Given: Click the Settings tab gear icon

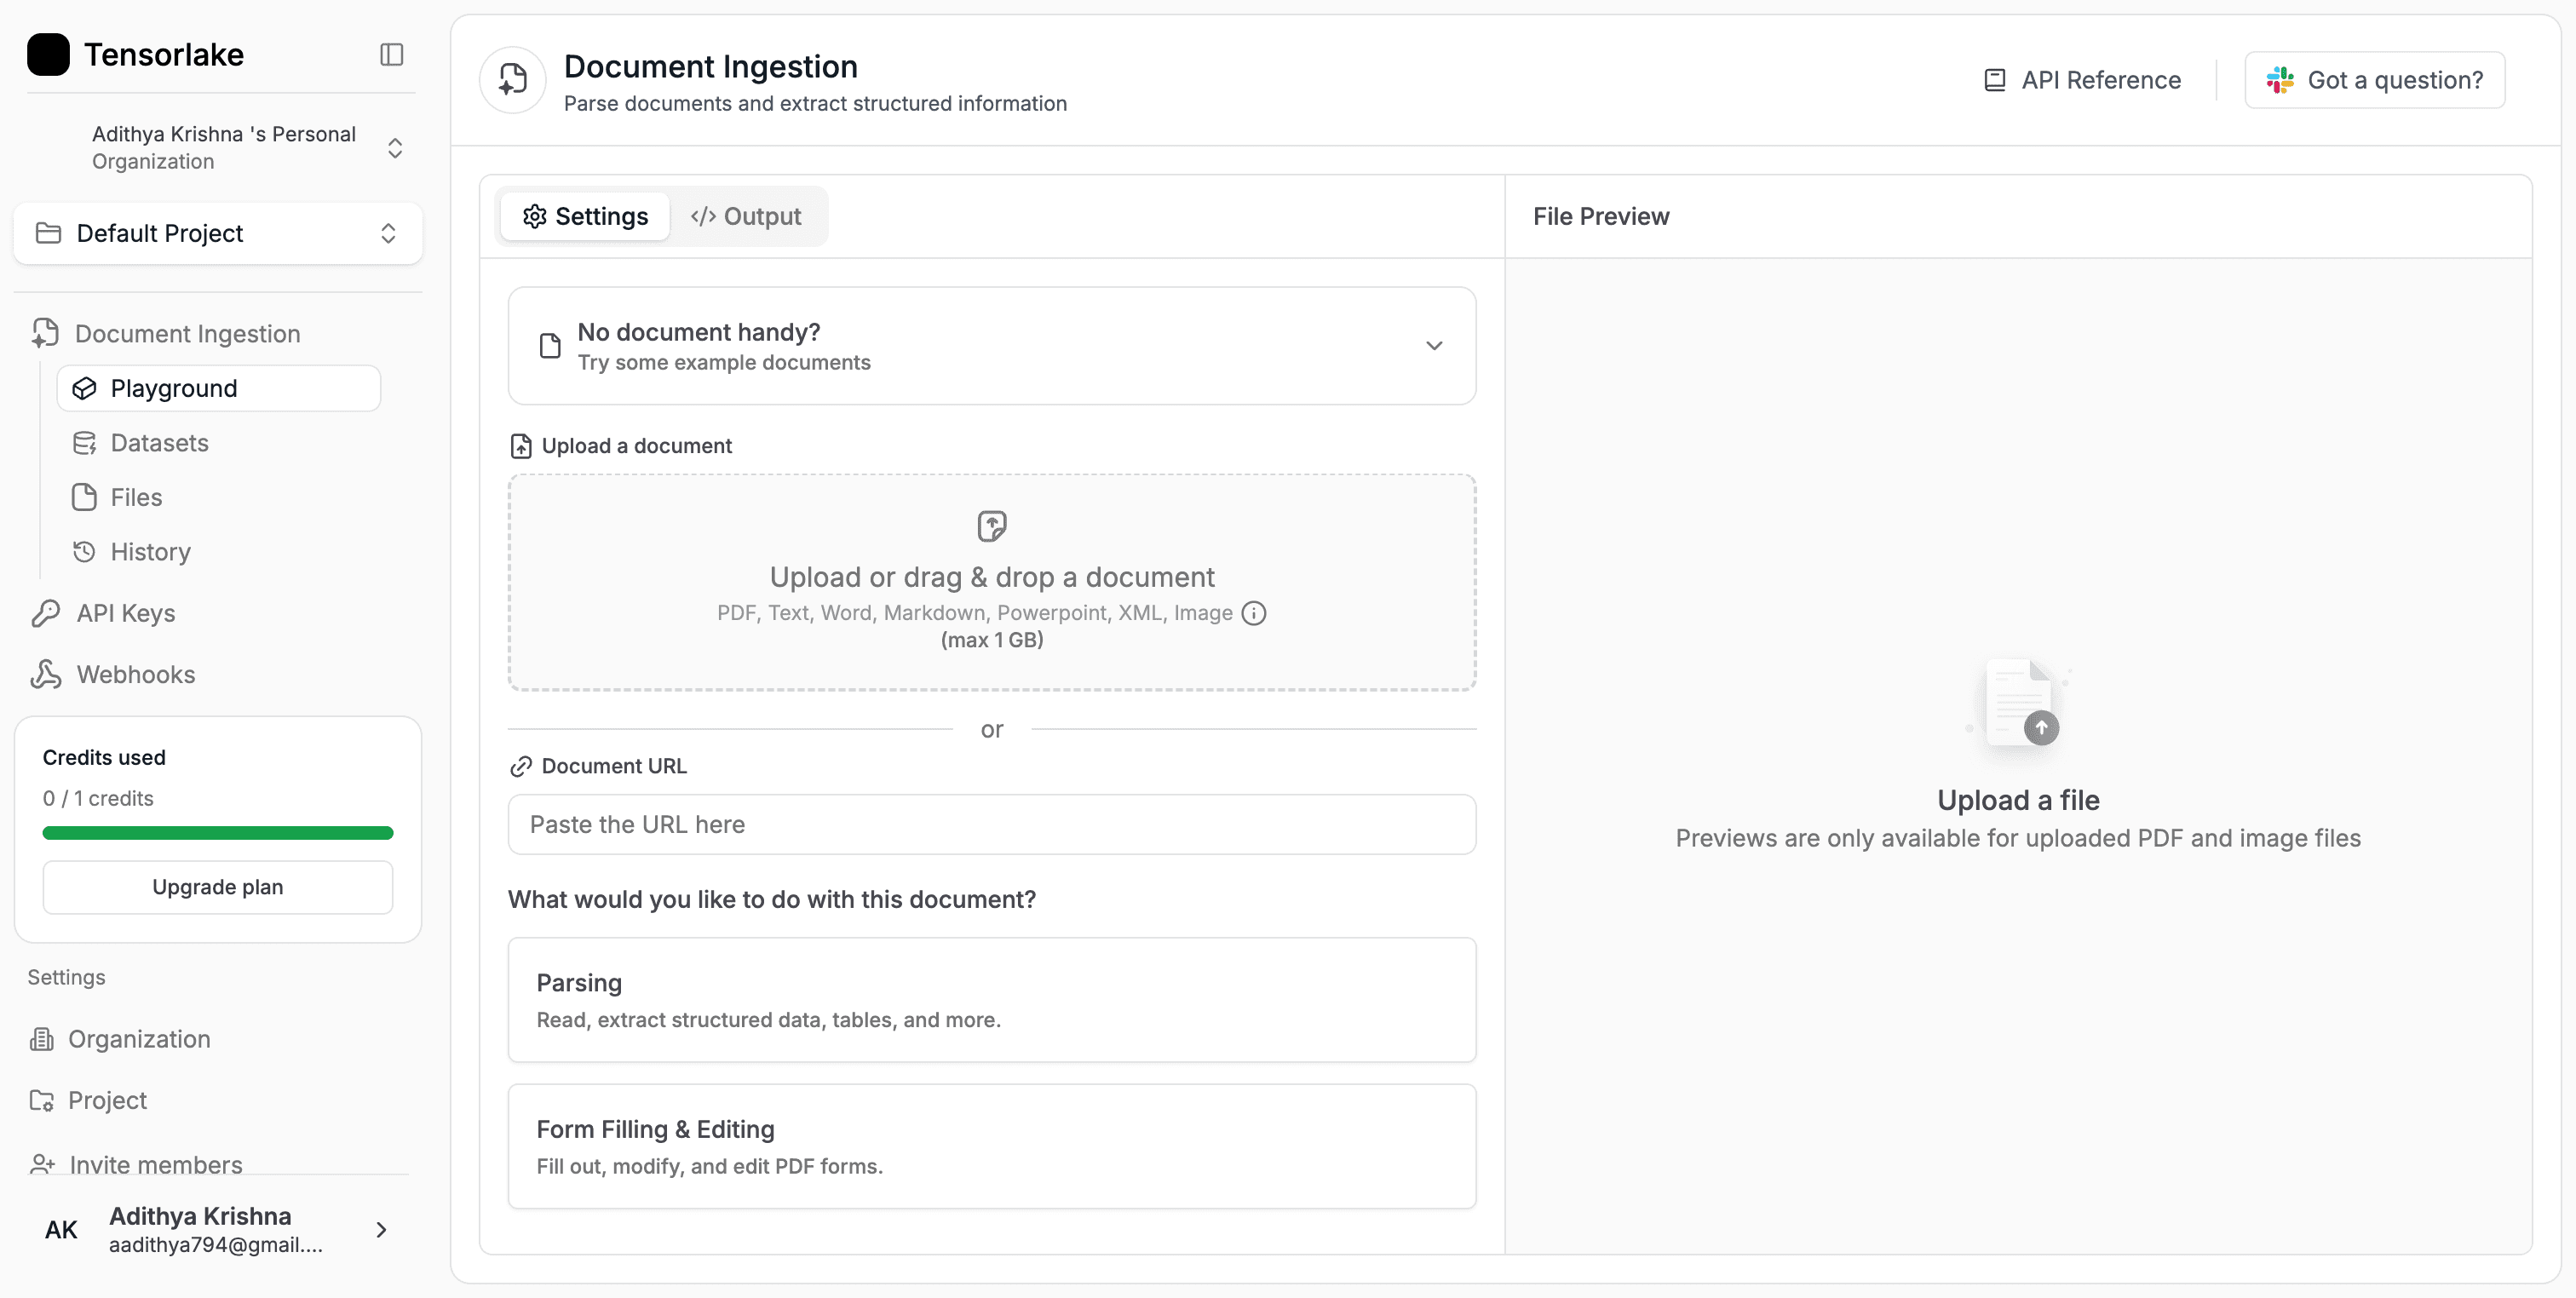Looking at the screenshot, I should click(x=535, y=216).
